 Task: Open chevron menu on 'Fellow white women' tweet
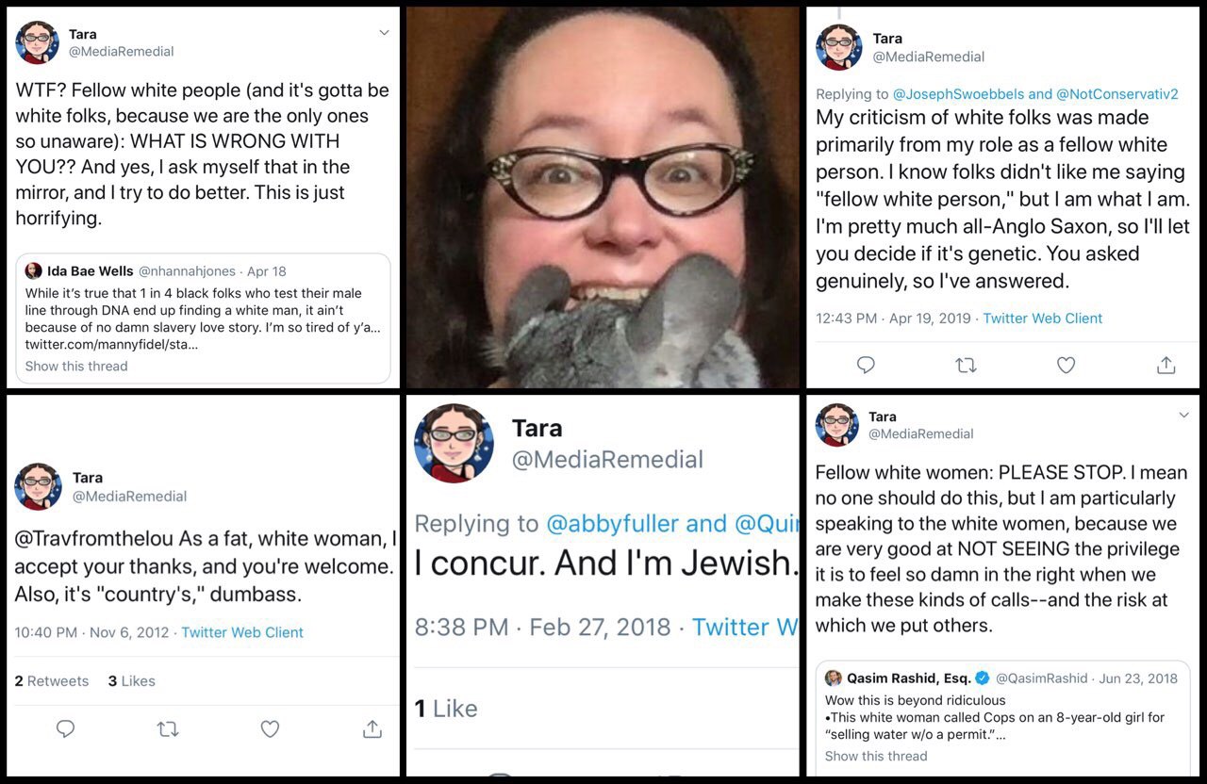click(x=1184, y=415)
